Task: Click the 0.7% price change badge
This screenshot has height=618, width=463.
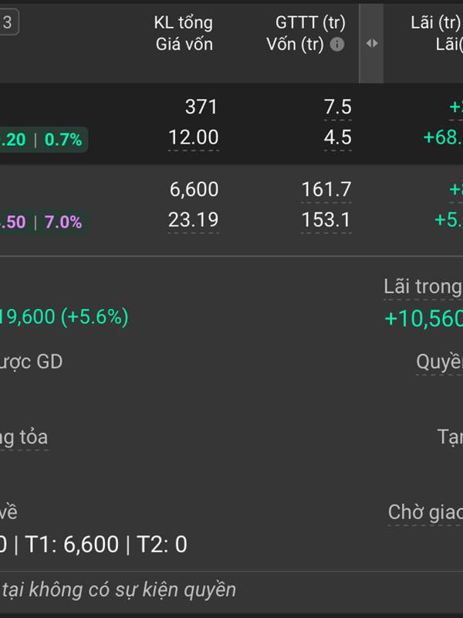Action: pos(63,140)
